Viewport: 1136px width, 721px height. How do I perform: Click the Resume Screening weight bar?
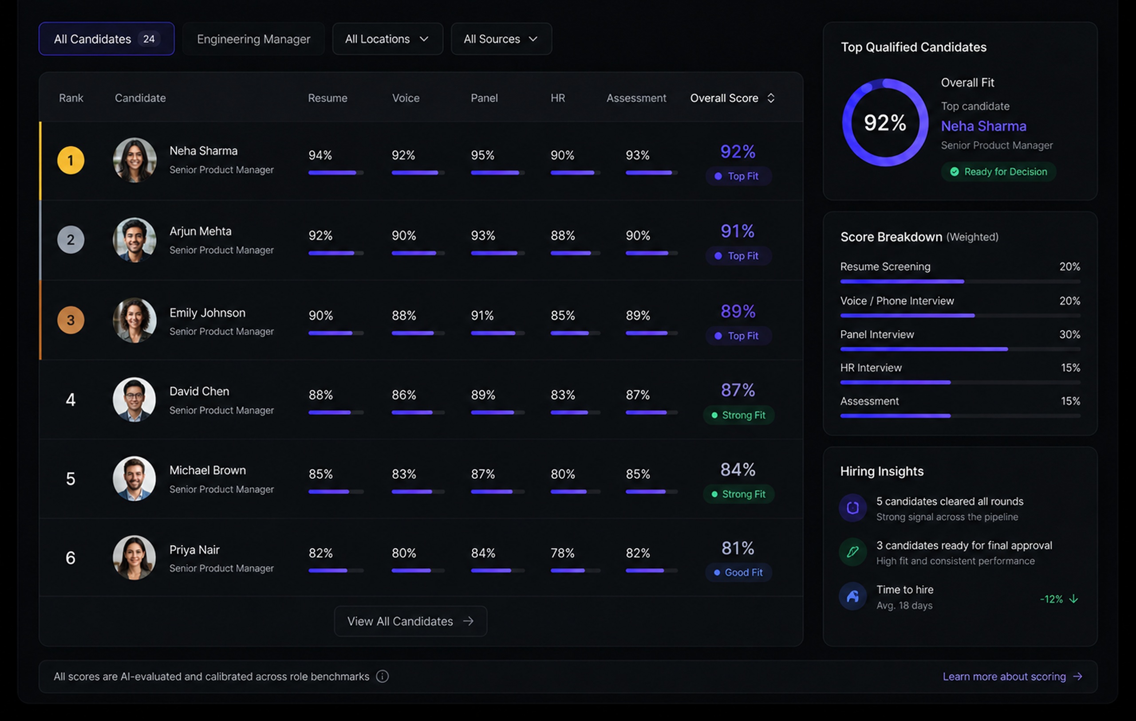[960, 282]
